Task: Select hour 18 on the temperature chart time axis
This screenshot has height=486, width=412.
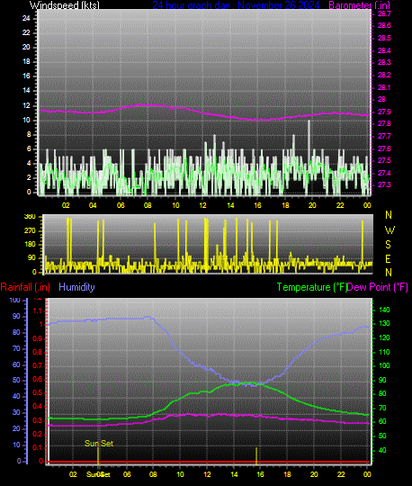Action: [x=287, y=474]
